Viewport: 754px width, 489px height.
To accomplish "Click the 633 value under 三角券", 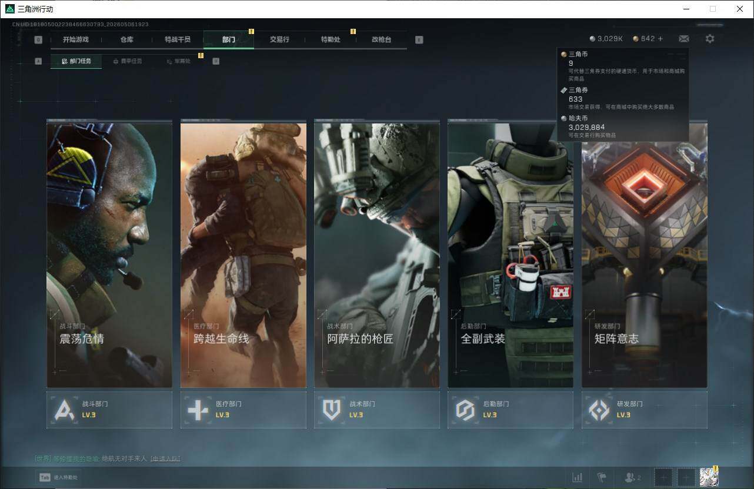I will (575, 99).
